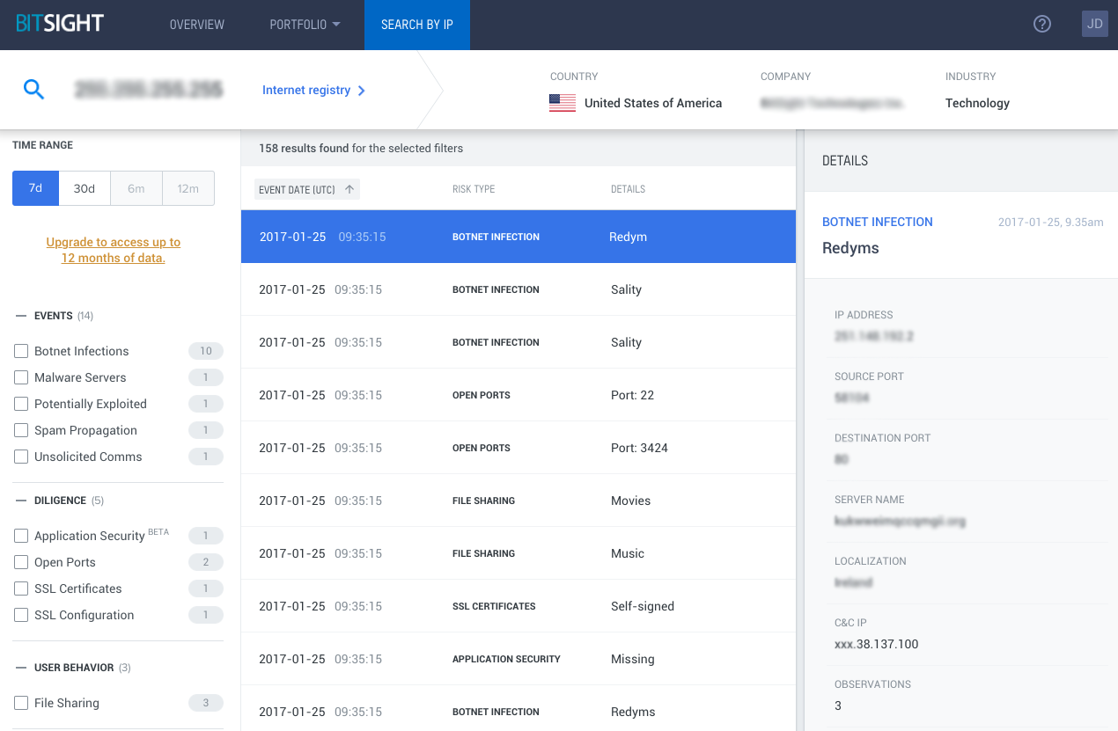Click the C&C IP value xxx.38.137.100
This screenshot has height=731, width=1118.
pos(877,644)
